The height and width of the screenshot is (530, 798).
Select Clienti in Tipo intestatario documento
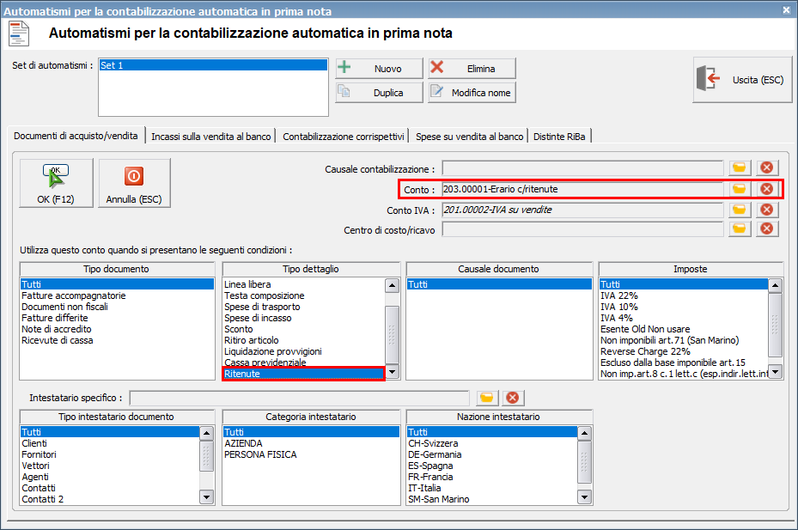click(110, 443)
